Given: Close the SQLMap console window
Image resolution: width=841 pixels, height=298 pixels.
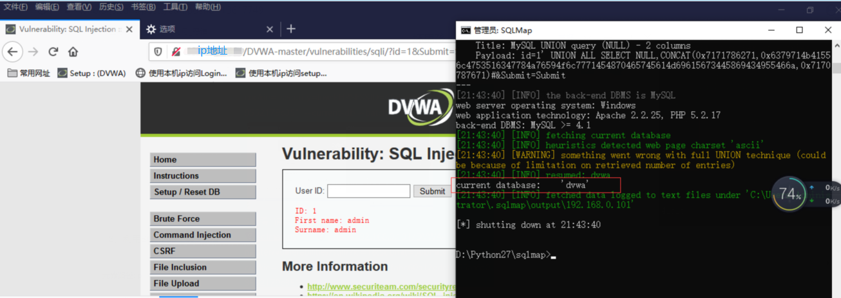Looking at the screenshot, I should tap(827, 30).
